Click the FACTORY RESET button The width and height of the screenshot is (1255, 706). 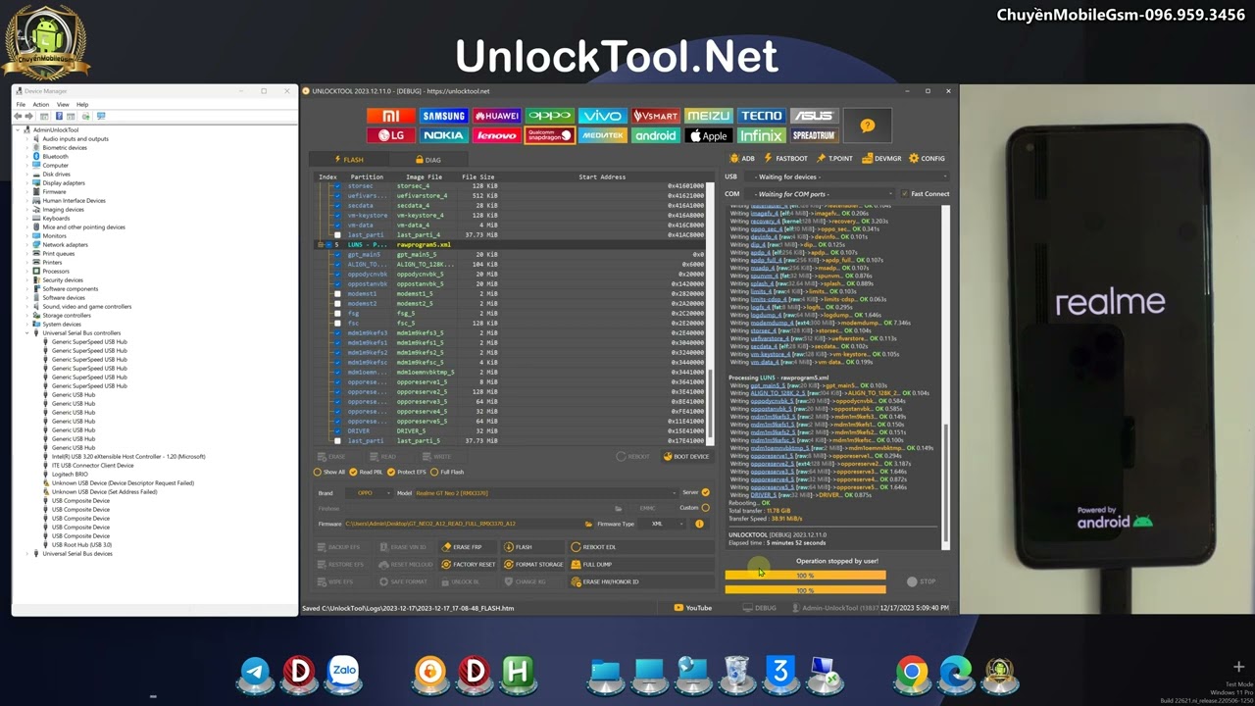(469, 564)
